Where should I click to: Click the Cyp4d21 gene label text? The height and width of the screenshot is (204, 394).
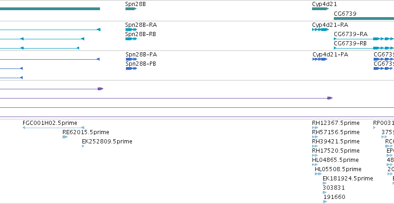[x=325, y=4]
